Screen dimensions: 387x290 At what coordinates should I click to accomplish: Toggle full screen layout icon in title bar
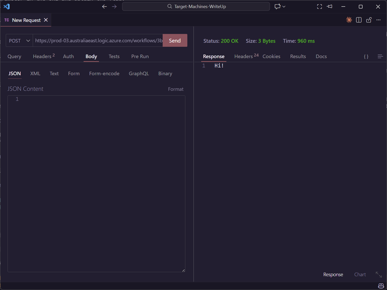320,7
